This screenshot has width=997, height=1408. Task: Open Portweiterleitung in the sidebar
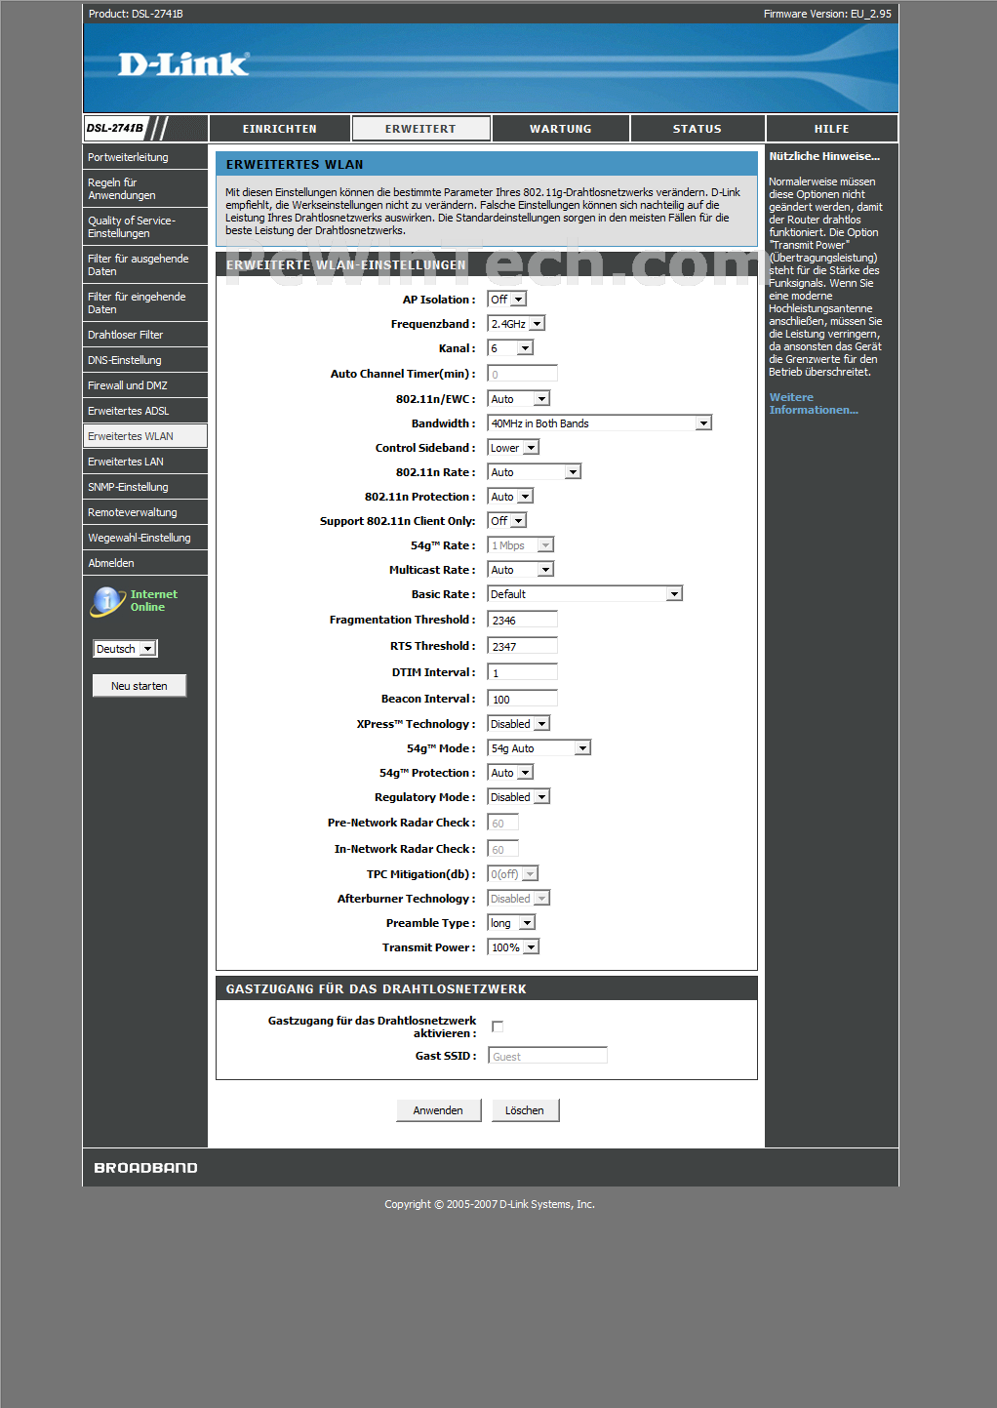pyautogui.click(x=145, y=157)
